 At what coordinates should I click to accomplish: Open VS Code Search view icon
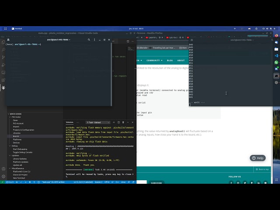click(3, 49)
